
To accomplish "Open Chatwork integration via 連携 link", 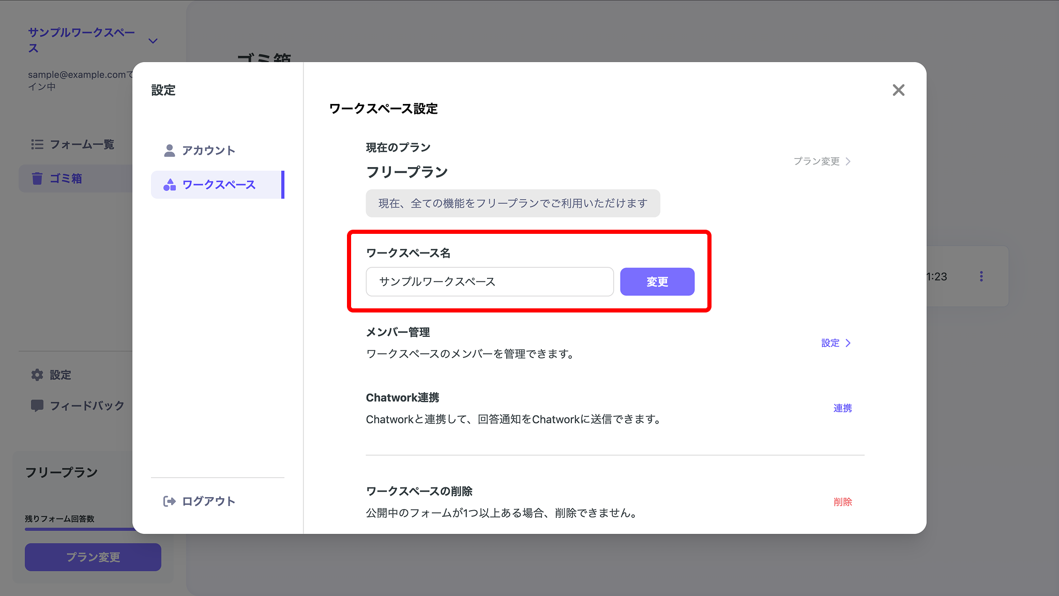I will coord(842,408).
